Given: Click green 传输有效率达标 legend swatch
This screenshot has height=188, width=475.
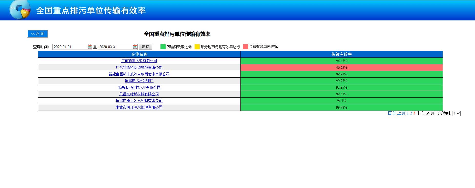Looking at the screenshot, I should 163,47.
